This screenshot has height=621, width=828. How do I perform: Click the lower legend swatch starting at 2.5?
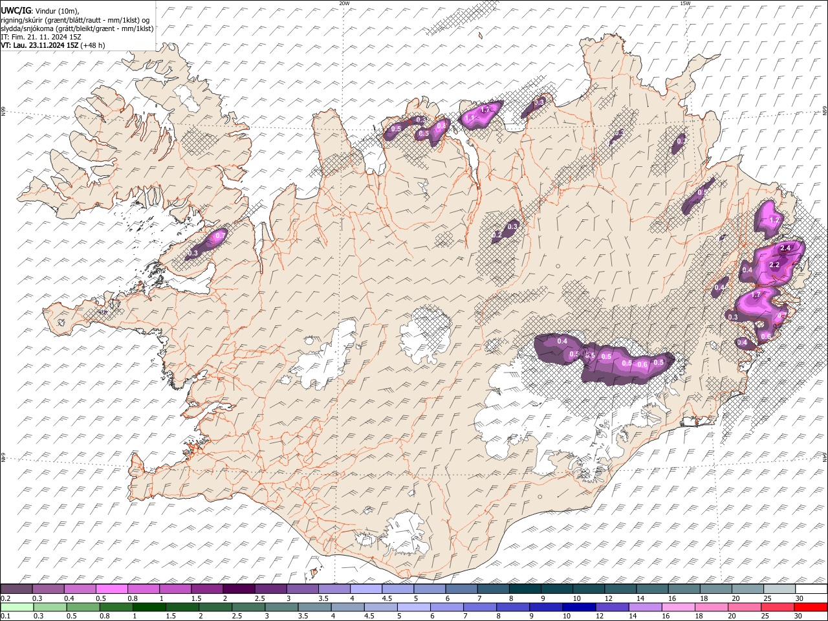click(248, 607)
